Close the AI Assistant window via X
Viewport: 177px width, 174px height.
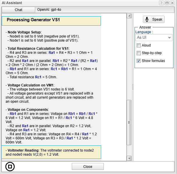pyautogui.click(x=172, y=3)
